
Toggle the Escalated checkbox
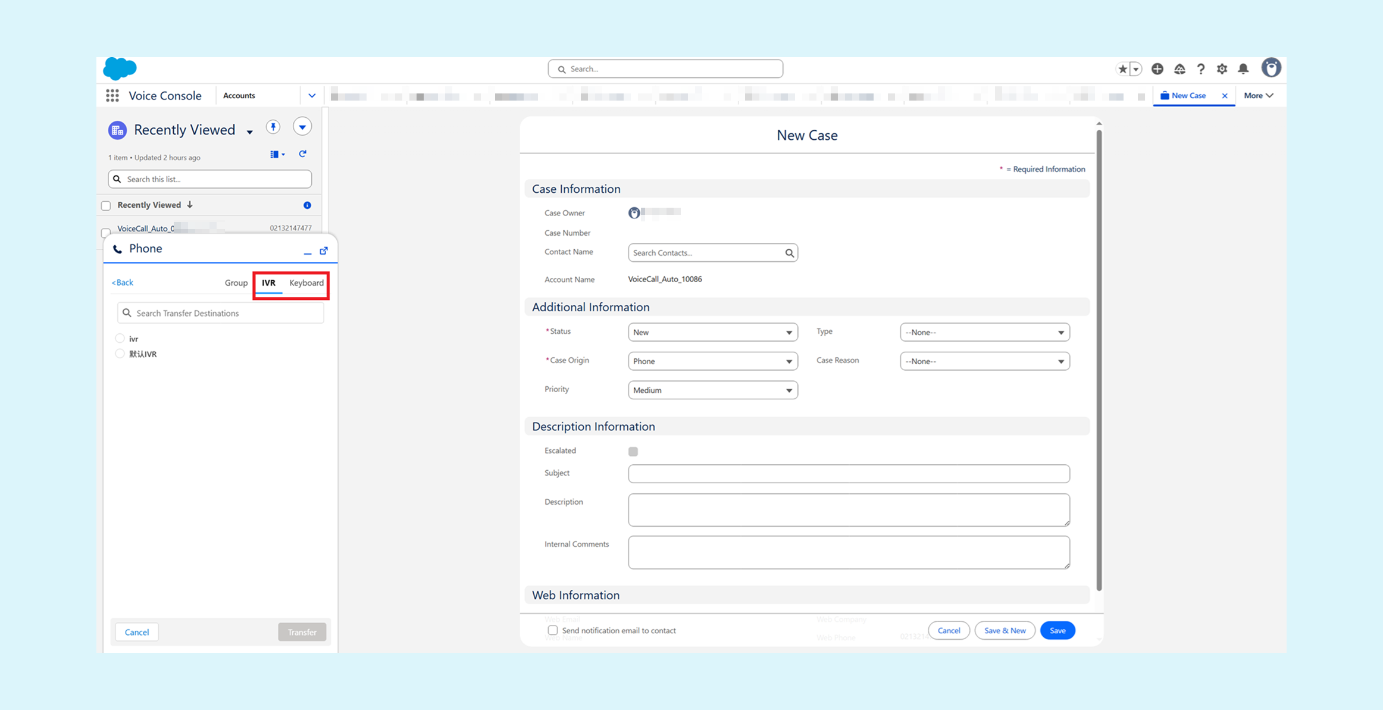click(633, 451)
